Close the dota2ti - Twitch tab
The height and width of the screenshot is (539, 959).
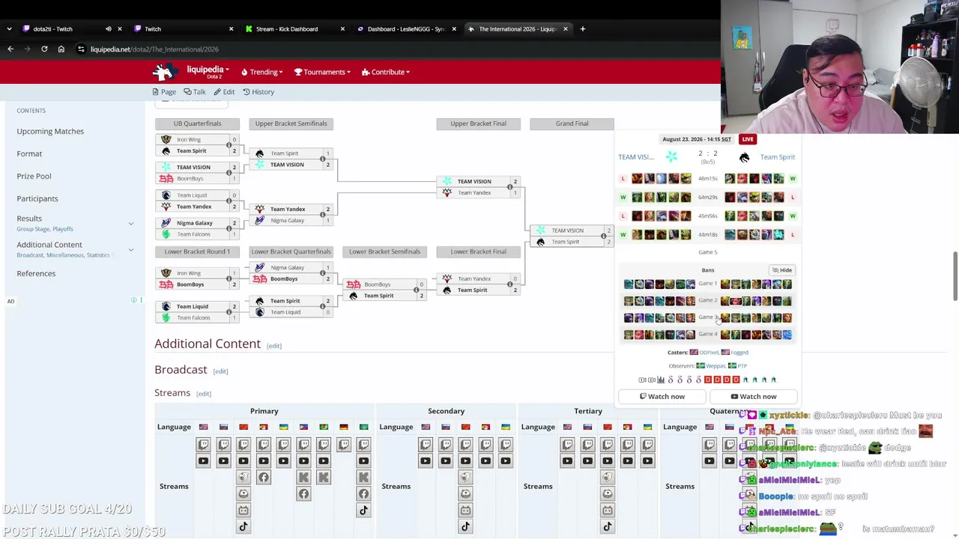click(x=120, y=28)
